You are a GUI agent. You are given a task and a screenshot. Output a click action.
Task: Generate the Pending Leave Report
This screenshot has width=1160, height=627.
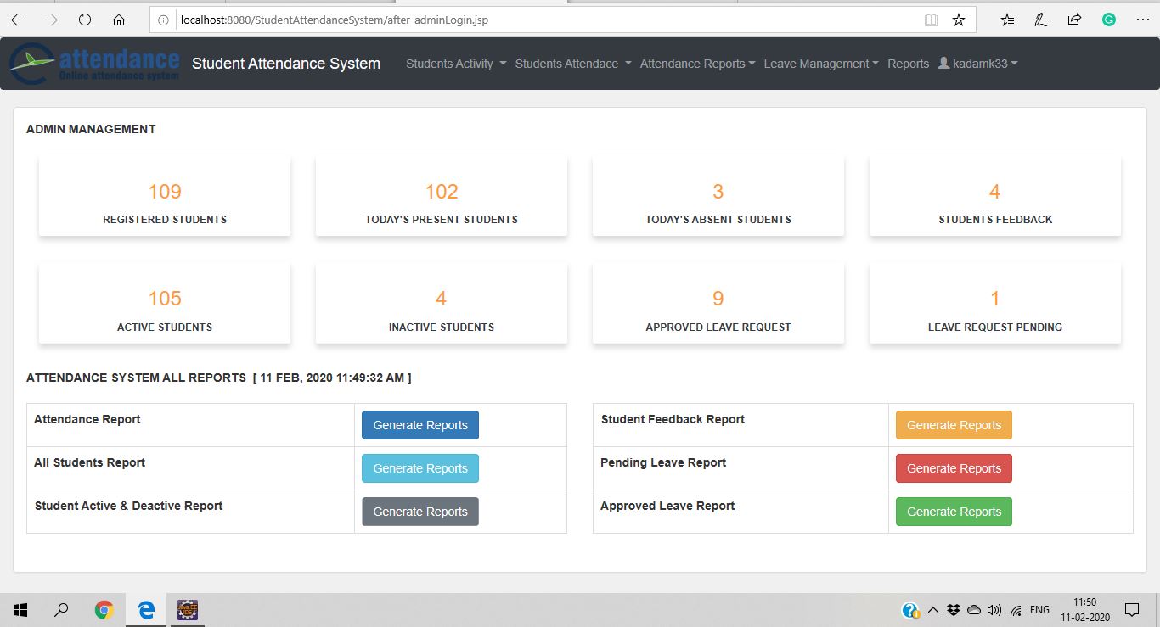point(954,468)
